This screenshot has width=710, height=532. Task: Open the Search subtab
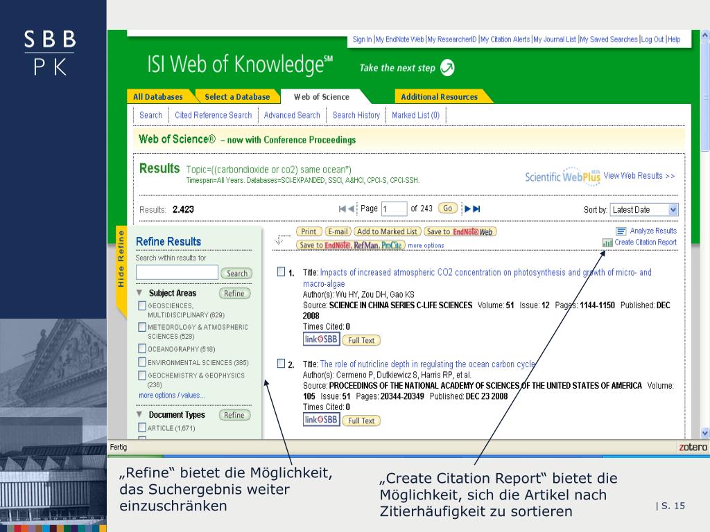pos(150,116)
